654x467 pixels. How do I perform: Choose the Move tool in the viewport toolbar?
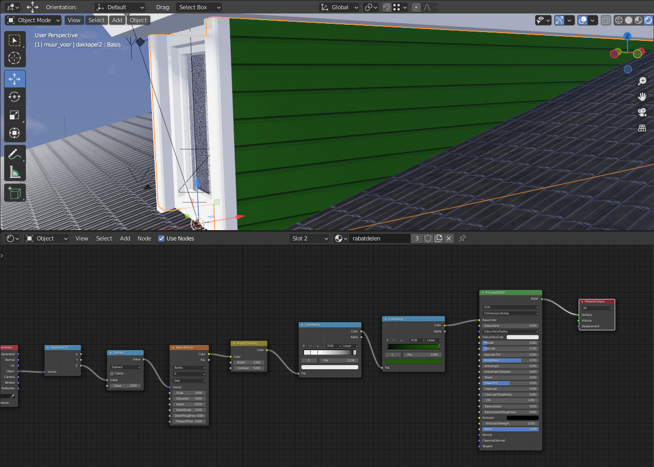tap(15, 79)
